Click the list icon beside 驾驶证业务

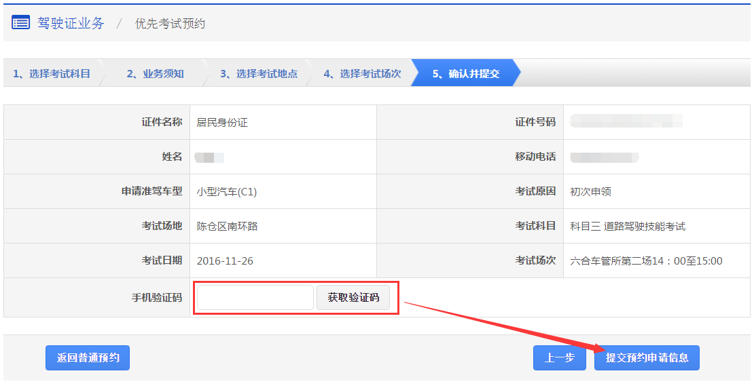(x=20, y=23)
